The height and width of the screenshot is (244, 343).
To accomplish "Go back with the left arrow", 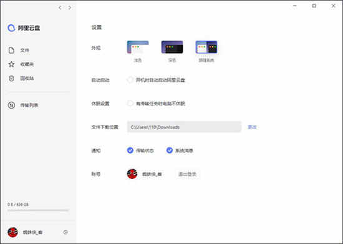I will [60, 7].
